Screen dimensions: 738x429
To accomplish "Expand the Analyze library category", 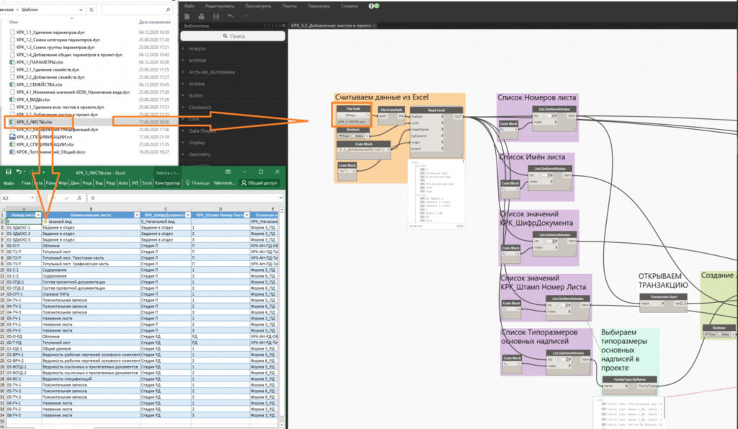I will click(183, 48).
